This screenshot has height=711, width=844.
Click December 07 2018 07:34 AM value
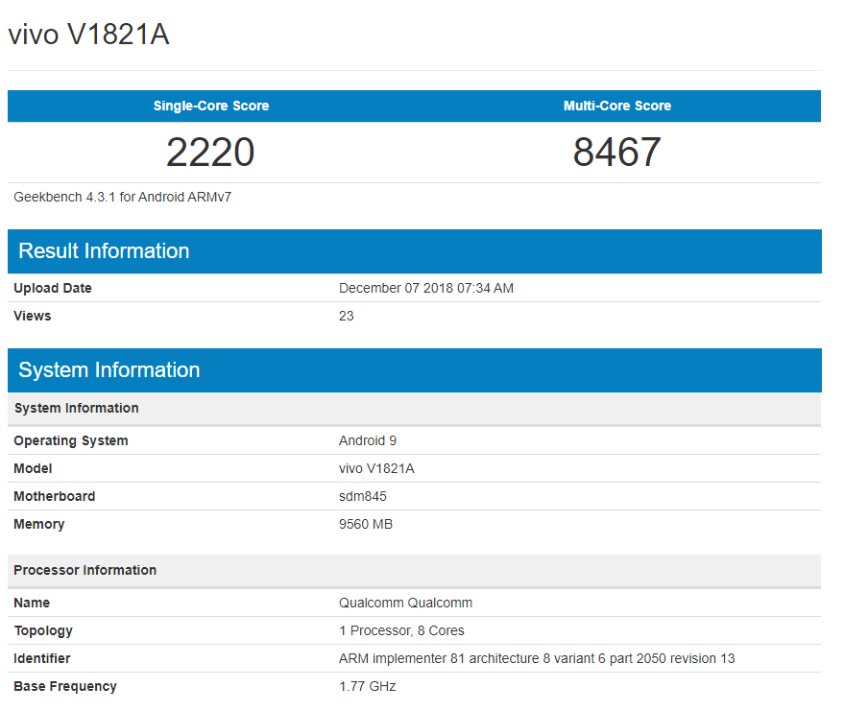point(426,288)
